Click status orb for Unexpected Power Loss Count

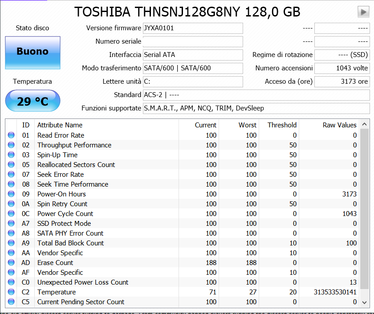pos(11,282)
